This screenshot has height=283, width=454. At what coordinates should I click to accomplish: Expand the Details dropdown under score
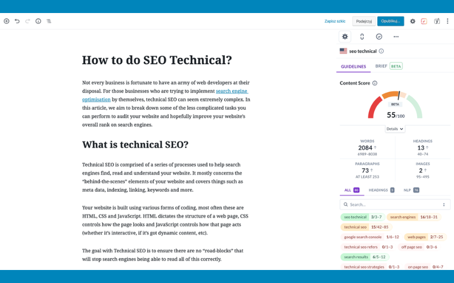395,129
